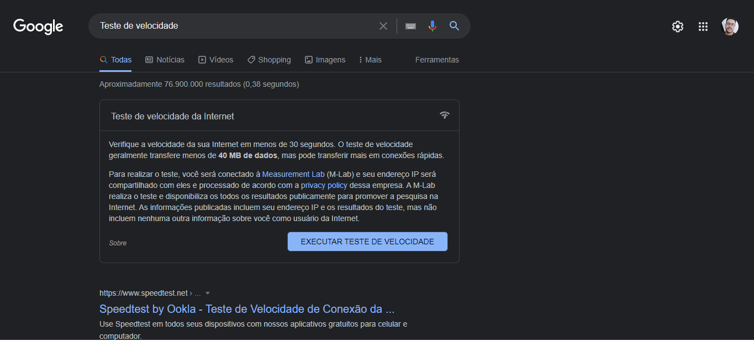
Task: Start voice search with the microphone
Action: (x=432, y=26)
